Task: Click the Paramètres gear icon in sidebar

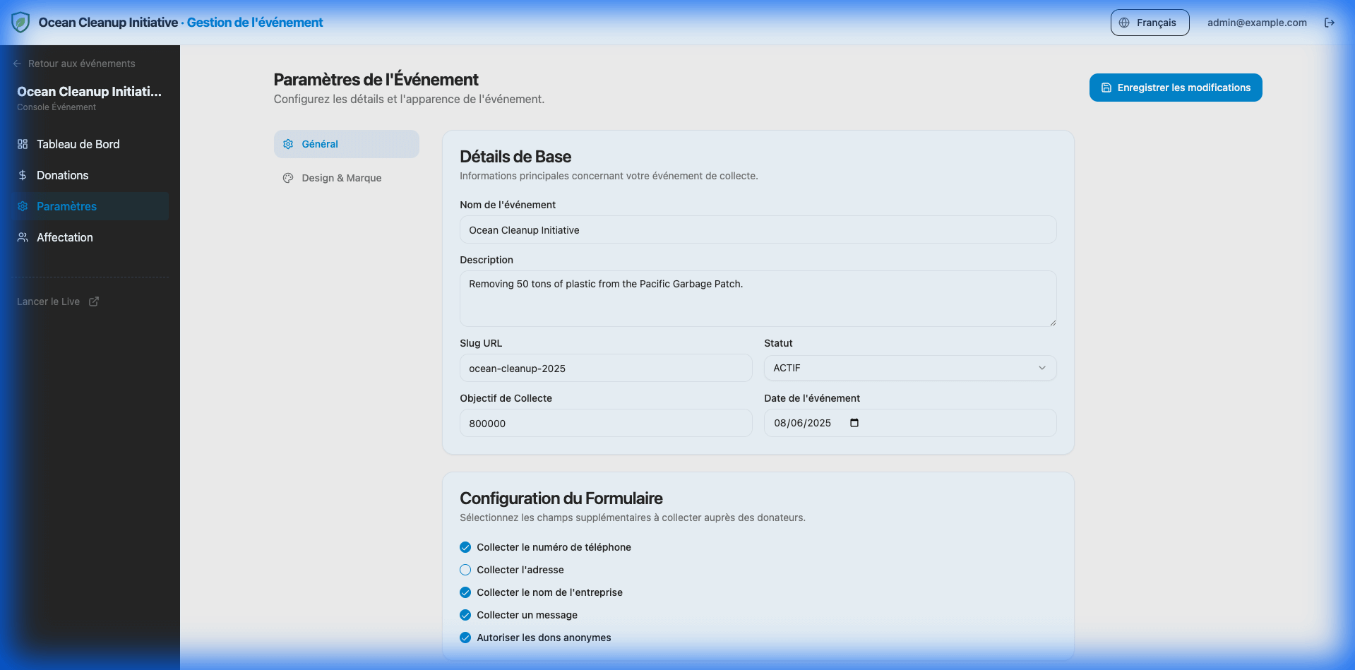Action: coord(23,206)
